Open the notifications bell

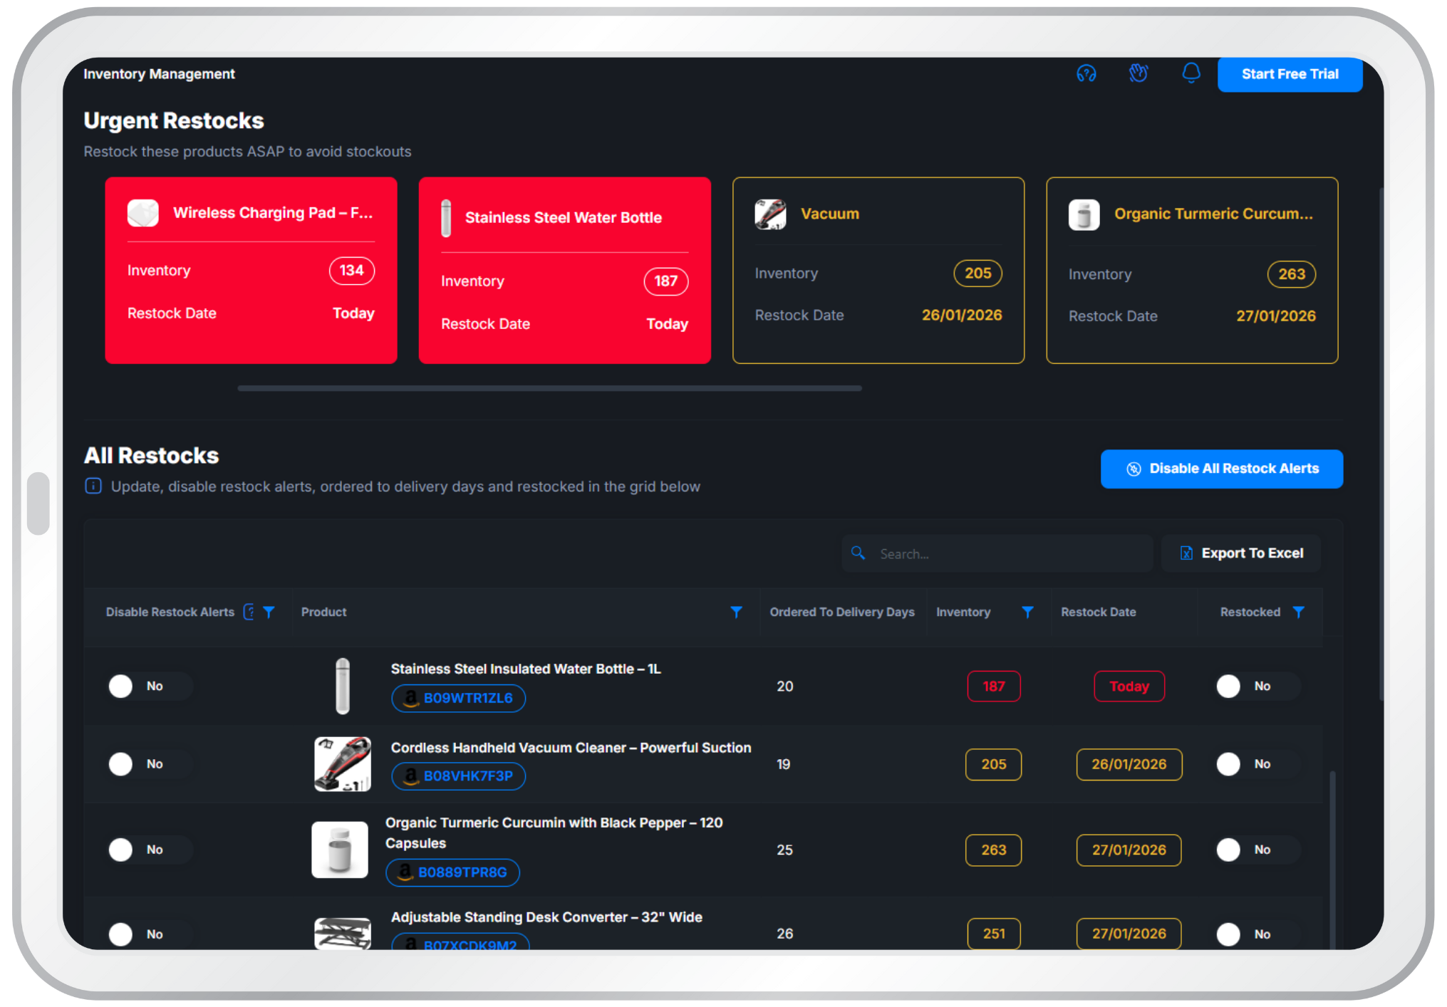pyautogui.click(x=1191, y=73)
